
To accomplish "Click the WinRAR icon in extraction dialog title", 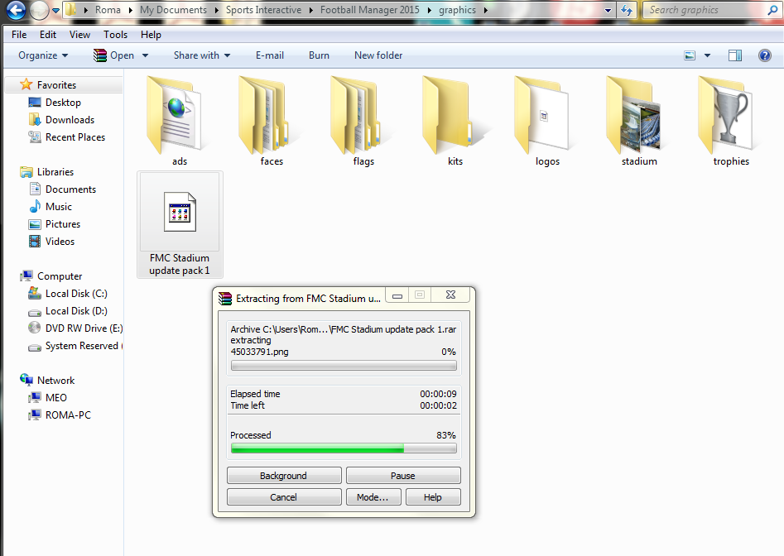I will click(225, 299).
